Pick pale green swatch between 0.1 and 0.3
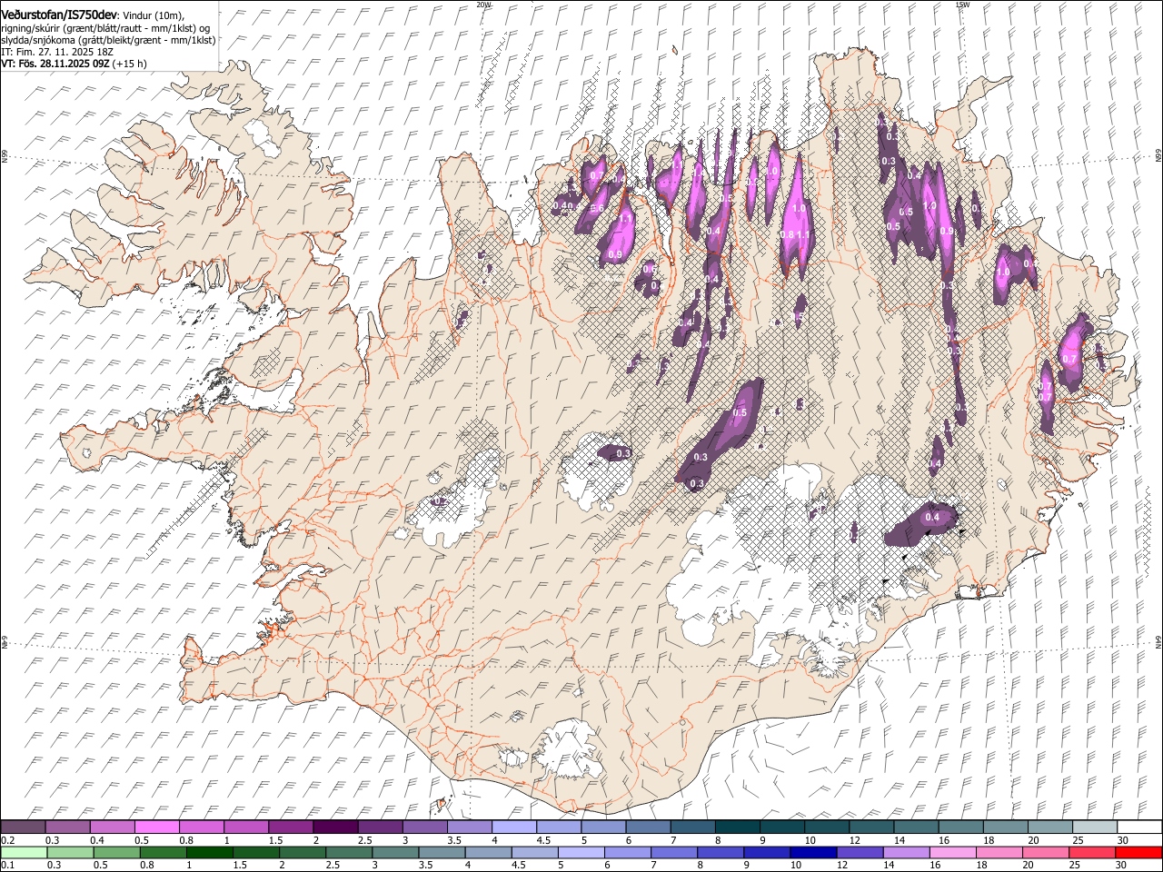Screen dimensions: 1163x872 click(23, 853)
